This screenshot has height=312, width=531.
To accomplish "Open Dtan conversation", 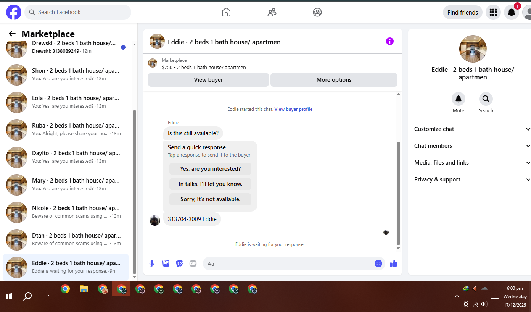I will click(x=66, y=239).
